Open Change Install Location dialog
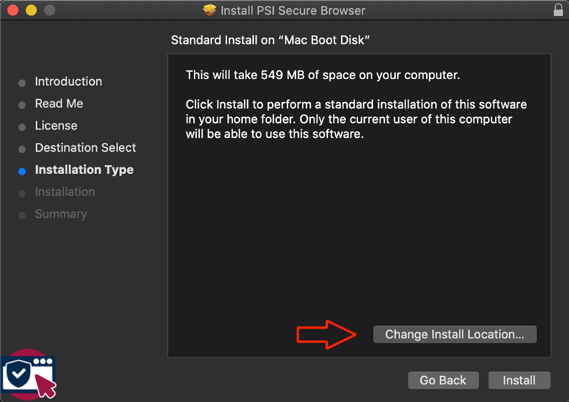 pos(455,334)
